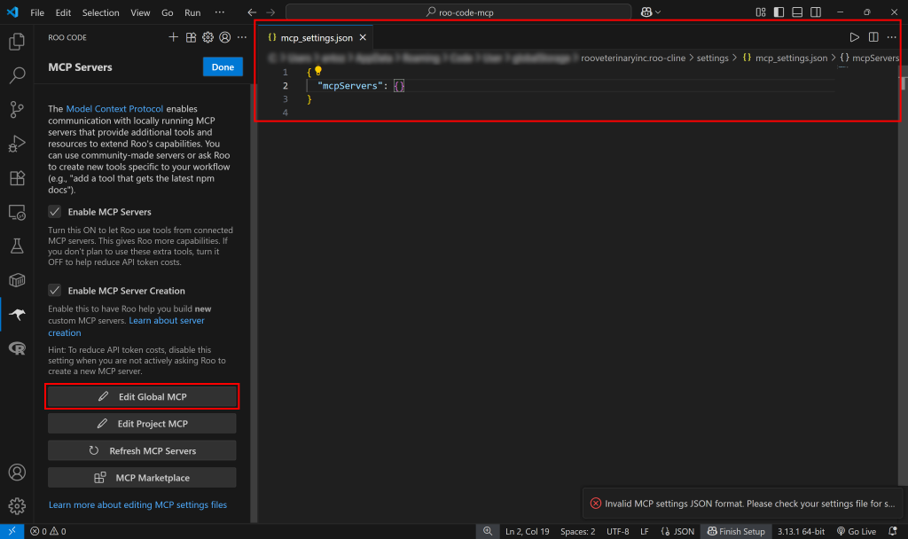908x539 pixels.
Task: Open the editor more actions menu
Action: coord(891,36)
